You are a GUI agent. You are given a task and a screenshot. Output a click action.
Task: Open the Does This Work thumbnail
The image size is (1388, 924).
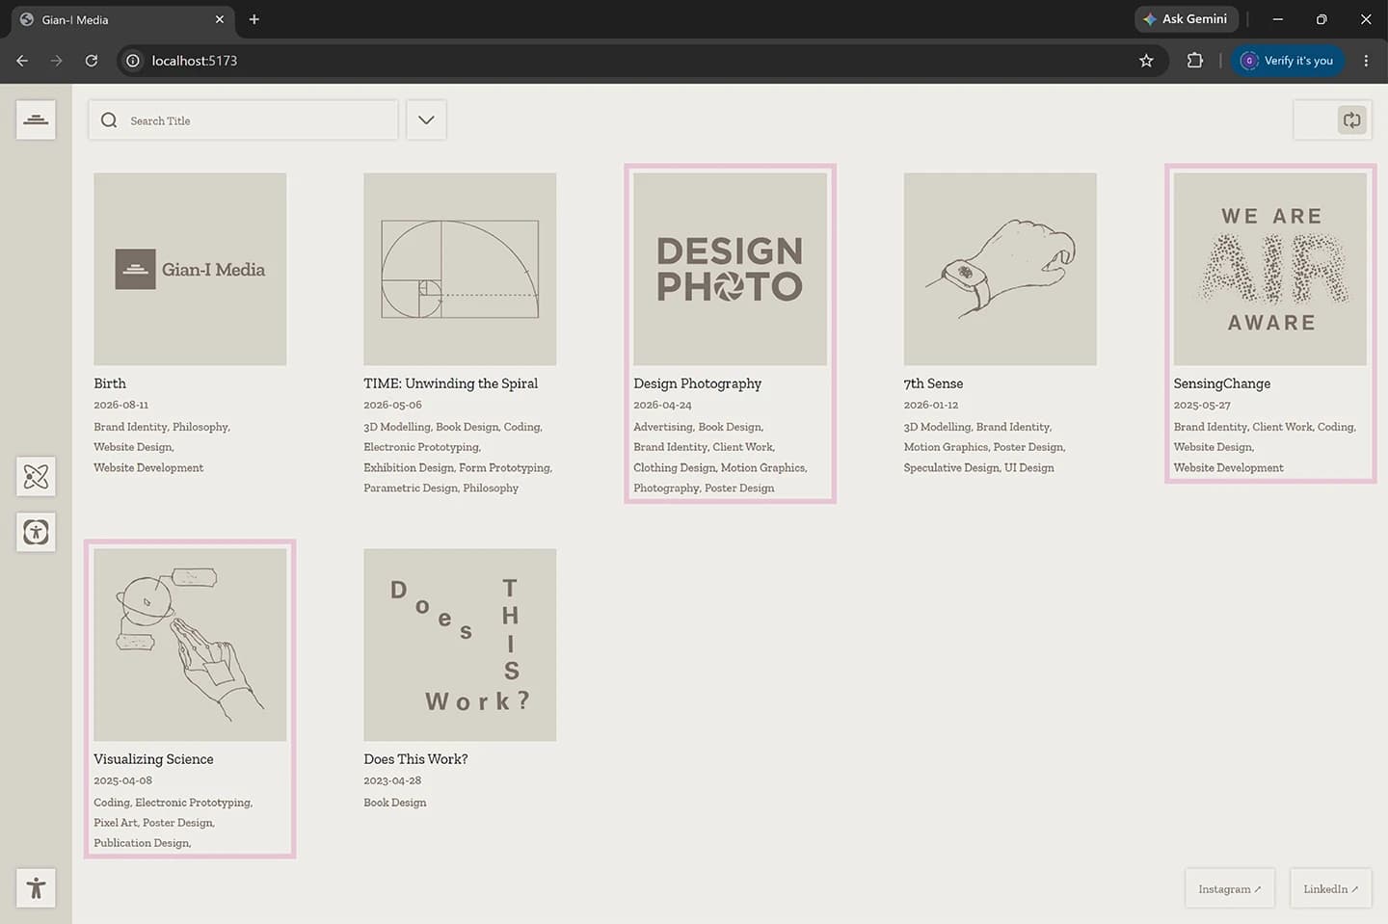click(x=460, y=645)
